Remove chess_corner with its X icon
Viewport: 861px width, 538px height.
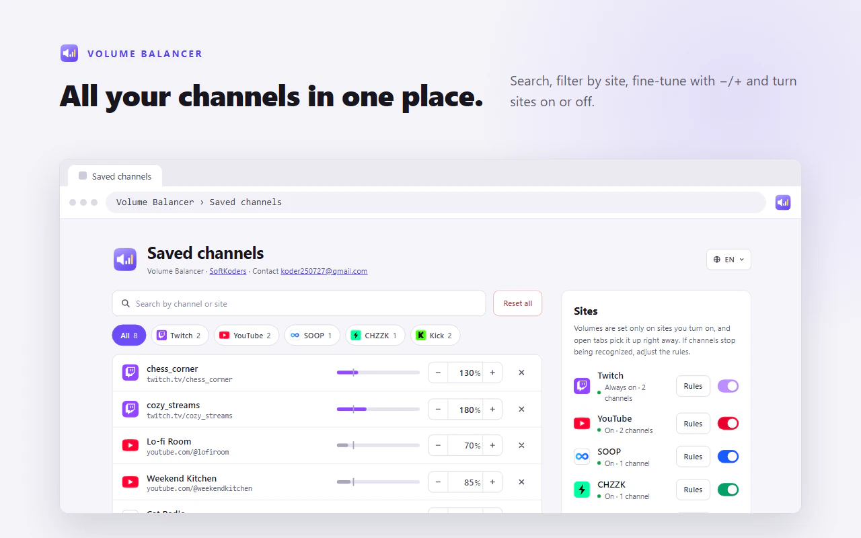(521, 373)
